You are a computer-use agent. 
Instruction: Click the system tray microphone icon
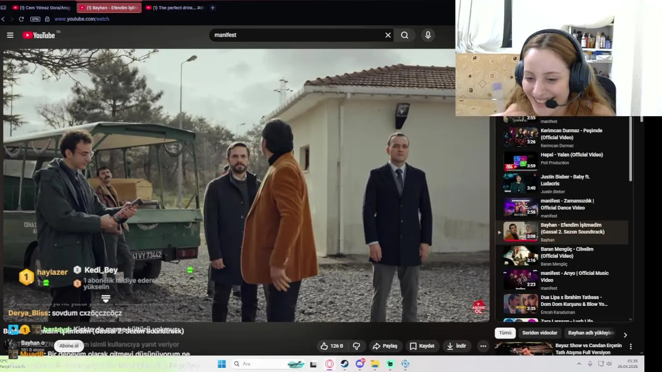coord(590,364)
